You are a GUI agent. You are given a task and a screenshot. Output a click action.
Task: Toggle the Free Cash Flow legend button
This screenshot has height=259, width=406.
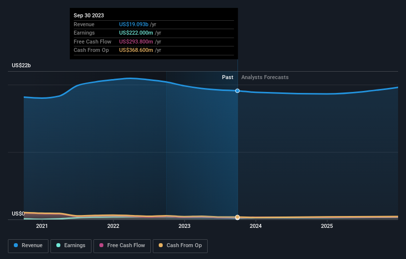[122, 246]
